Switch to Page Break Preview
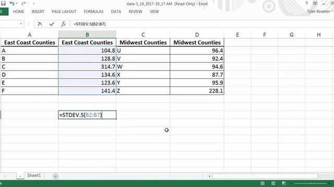Screen dimensions: 334x187 [284, 183]
